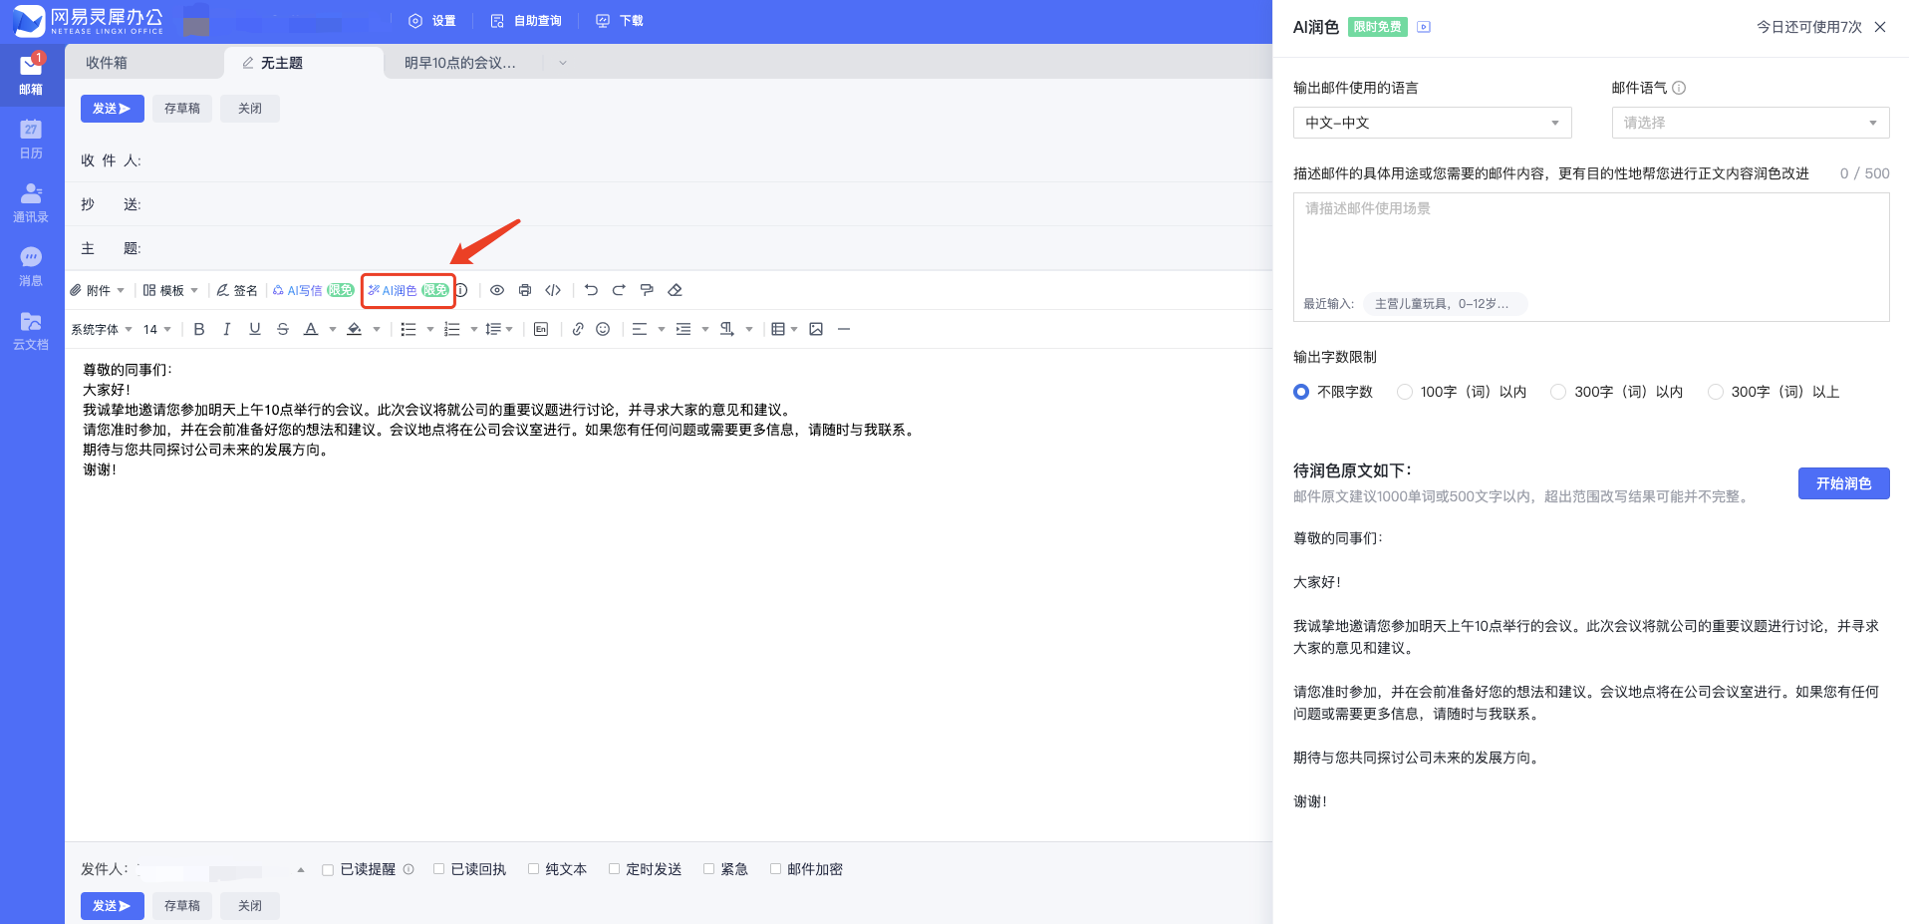
Task: Click the info icon next to AI润色
Action: 461,290
